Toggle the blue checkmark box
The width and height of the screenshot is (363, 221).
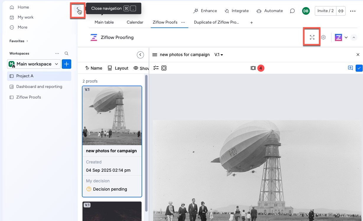click(359, 68)
